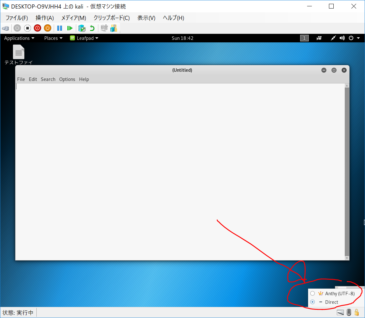
Task: Click the orange Save state icon
Action: tap(47, 28)
